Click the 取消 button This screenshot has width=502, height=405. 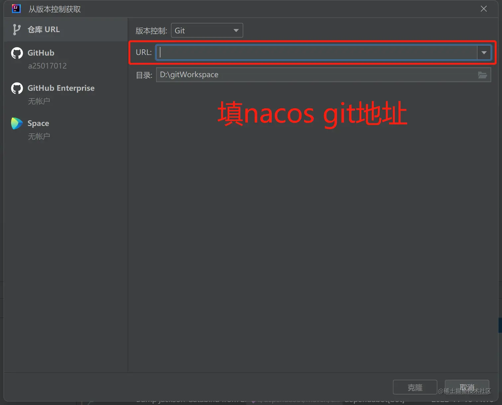tap(467, 387)
